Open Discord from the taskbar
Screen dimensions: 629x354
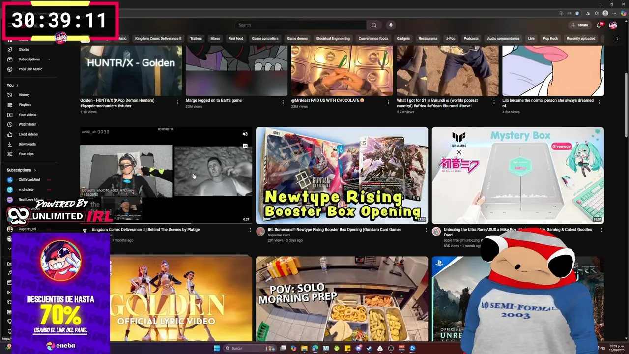358,348
